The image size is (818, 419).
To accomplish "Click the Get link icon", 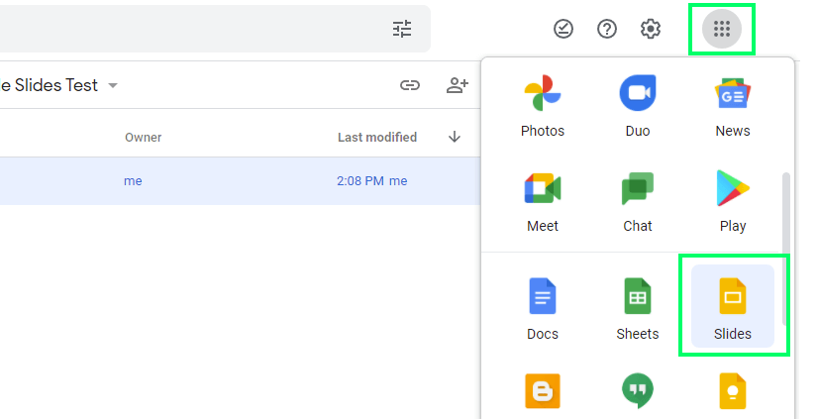I will [410, 85].
